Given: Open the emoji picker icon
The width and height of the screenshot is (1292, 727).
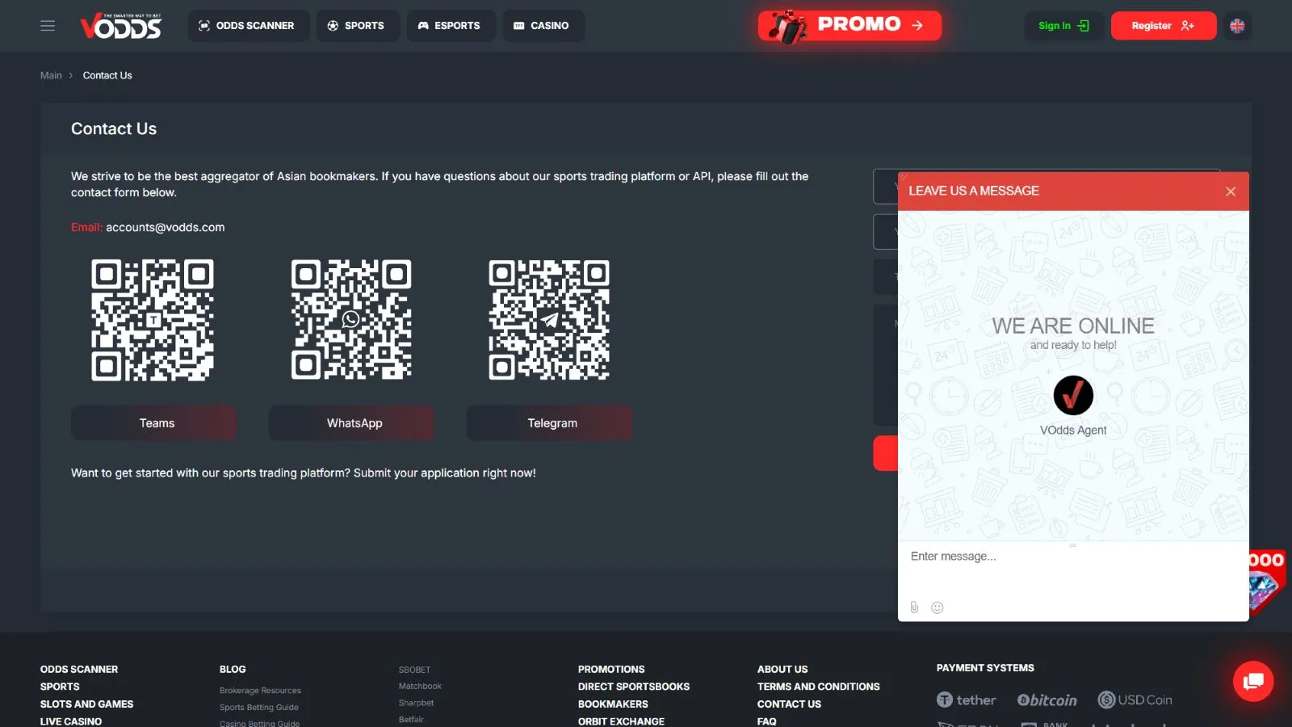Looking at the screenshot, I should click(x=938, y=607).
